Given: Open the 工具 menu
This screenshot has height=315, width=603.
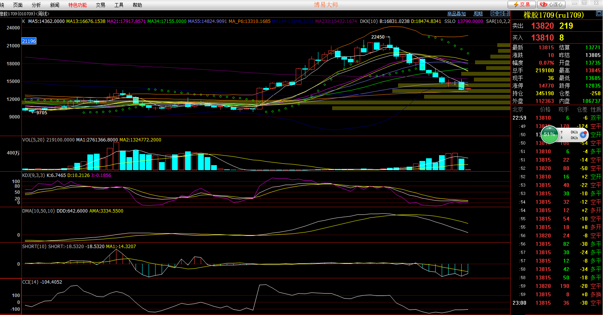Looking at the screenshot, I should pos(119,5).
